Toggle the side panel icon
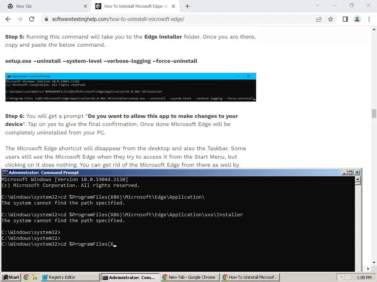Image resolution: width=377 pixels, height=282 pixels. (345, 19)
